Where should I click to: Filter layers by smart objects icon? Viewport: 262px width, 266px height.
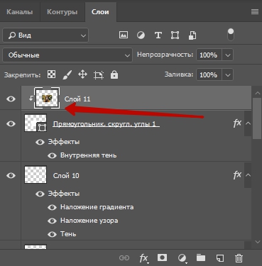pyautogui.click(x=192, y=35)
